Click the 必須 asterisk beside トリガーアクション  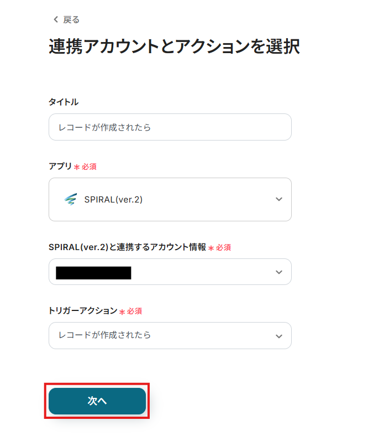point(122,312)
